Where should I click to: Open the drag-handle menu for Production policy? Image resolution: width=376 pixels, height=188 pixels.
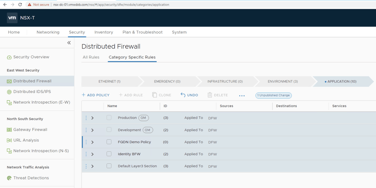point(86,118)
